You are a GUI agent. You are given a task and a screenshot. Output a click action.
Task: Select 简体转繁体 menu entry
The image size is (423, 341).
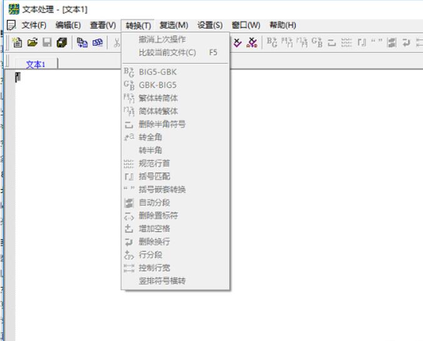click(x=176, y=111)
